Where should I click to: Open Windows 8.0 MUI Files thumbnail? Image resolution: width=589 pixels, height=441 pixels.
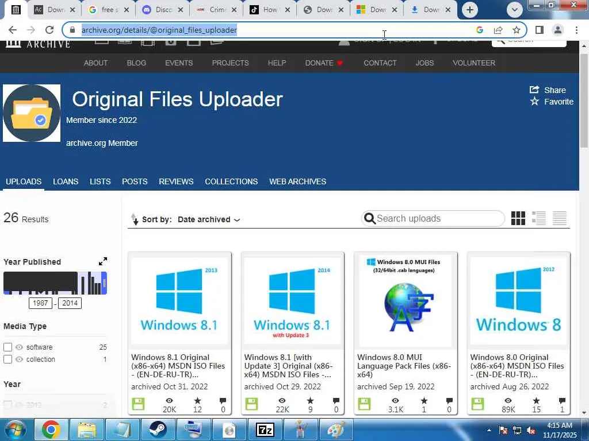pyautogui.click(x=406, y=301)
